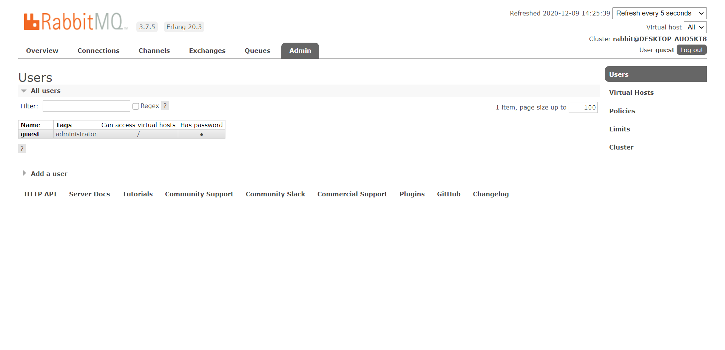The image size is (725, 350).
Task: Visit the Tutorials link
Action: click(x=137, y=194)
